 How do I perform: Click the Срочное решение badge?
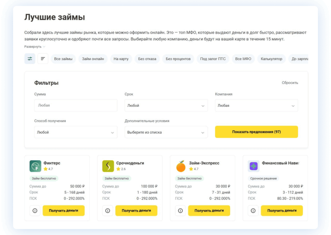(x=263, y=179)
